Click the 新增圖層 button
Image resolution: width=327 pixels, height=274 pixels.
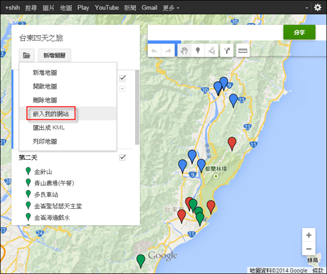(x=55, y=55)
